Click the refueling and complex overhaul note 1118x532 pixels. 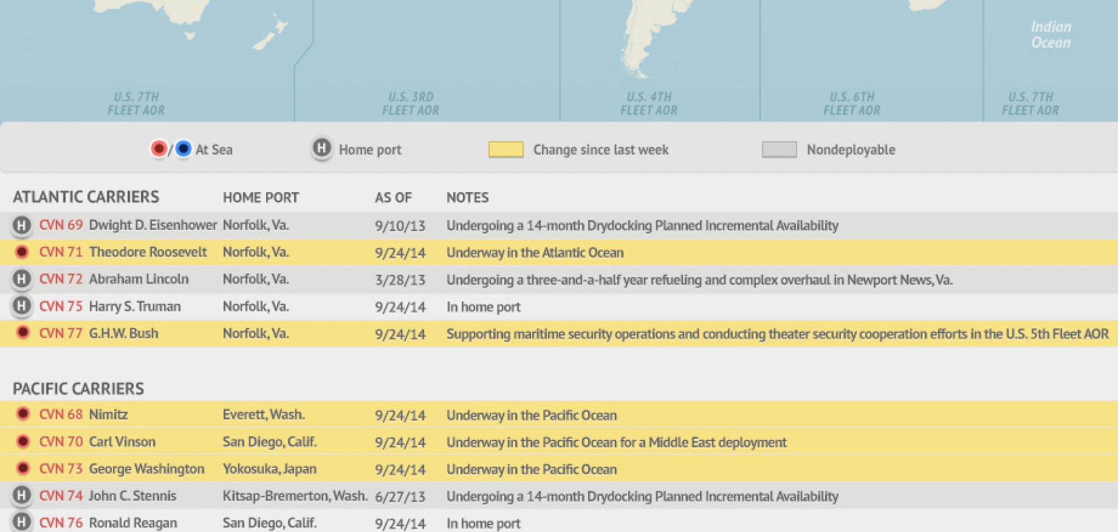[700, 280]
